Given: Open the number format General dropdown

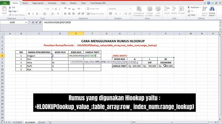Looking at the screenshot, I should tap(130, 9).
